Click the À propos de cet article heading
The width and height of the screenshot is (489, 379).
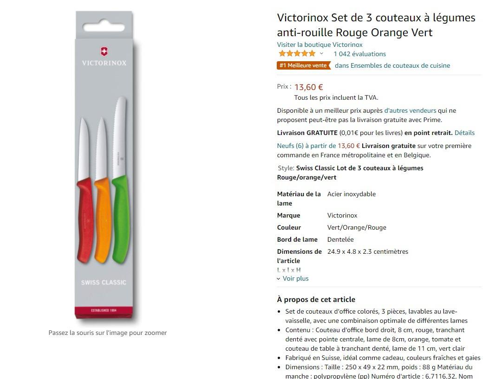(x=316, y=299)
